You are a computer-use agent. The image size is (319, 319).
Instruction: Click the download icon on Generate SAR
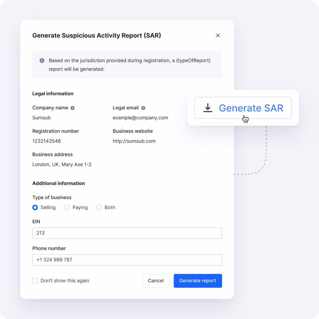click(208, 108)
